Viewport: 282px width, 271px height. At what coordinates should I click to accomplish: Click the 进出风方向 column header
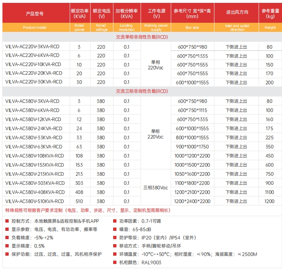237,13
